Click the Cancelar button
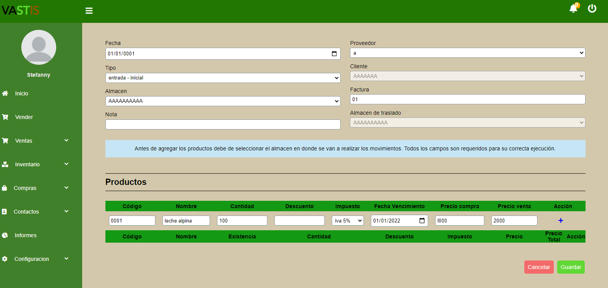This screenshot has height=288, width=608. (539, 267)
